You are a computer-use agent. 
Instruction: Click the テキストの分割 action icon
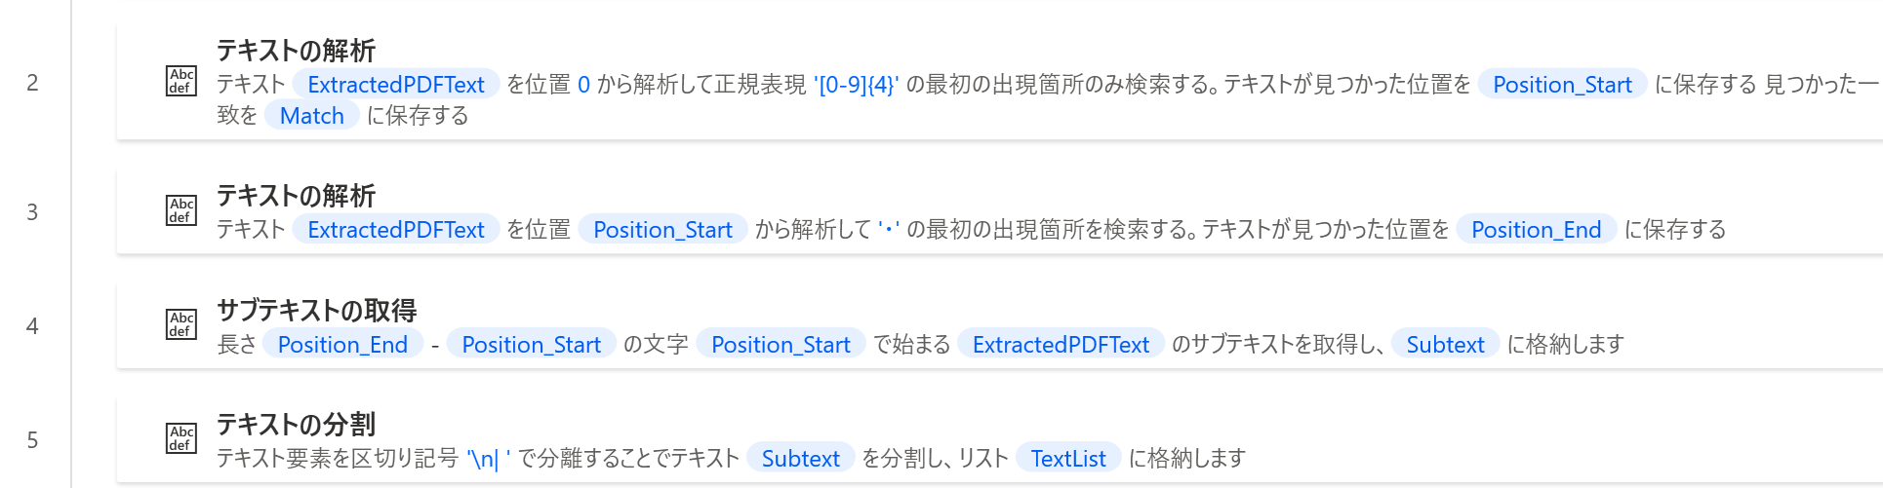(181, 439)
